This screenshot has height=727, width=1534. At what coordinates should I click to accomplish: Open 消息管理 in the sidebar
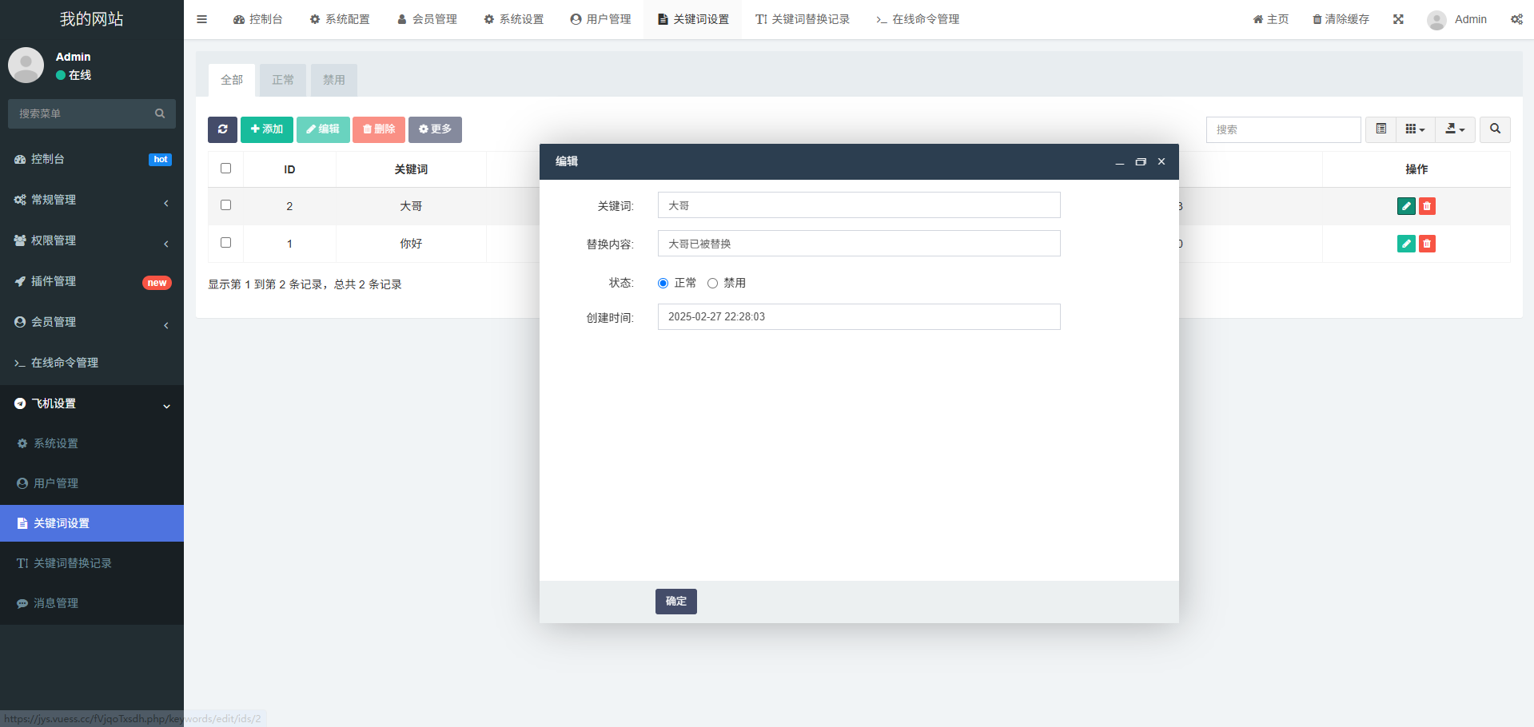click(x=92, y=603)
